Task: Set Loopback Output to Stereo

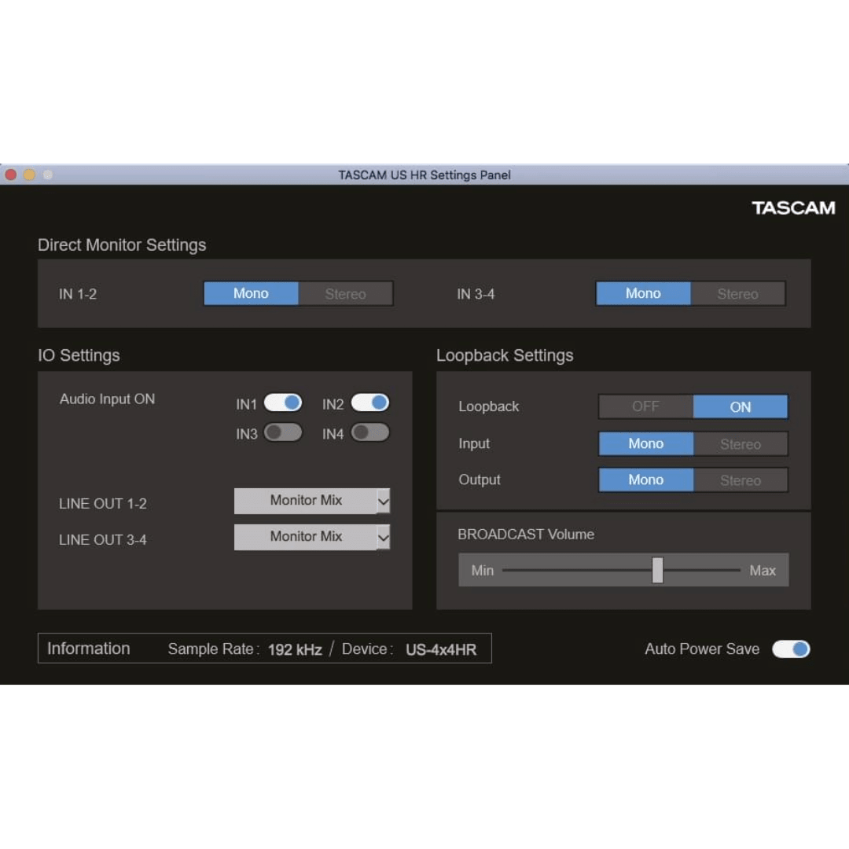Action: pyautogui.click(x=741, y=480)
